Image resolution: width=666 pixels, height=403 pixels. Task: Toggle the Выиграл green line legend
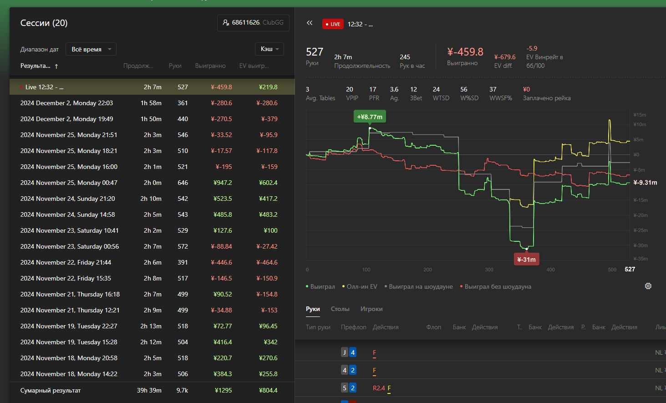pos(320,286)
